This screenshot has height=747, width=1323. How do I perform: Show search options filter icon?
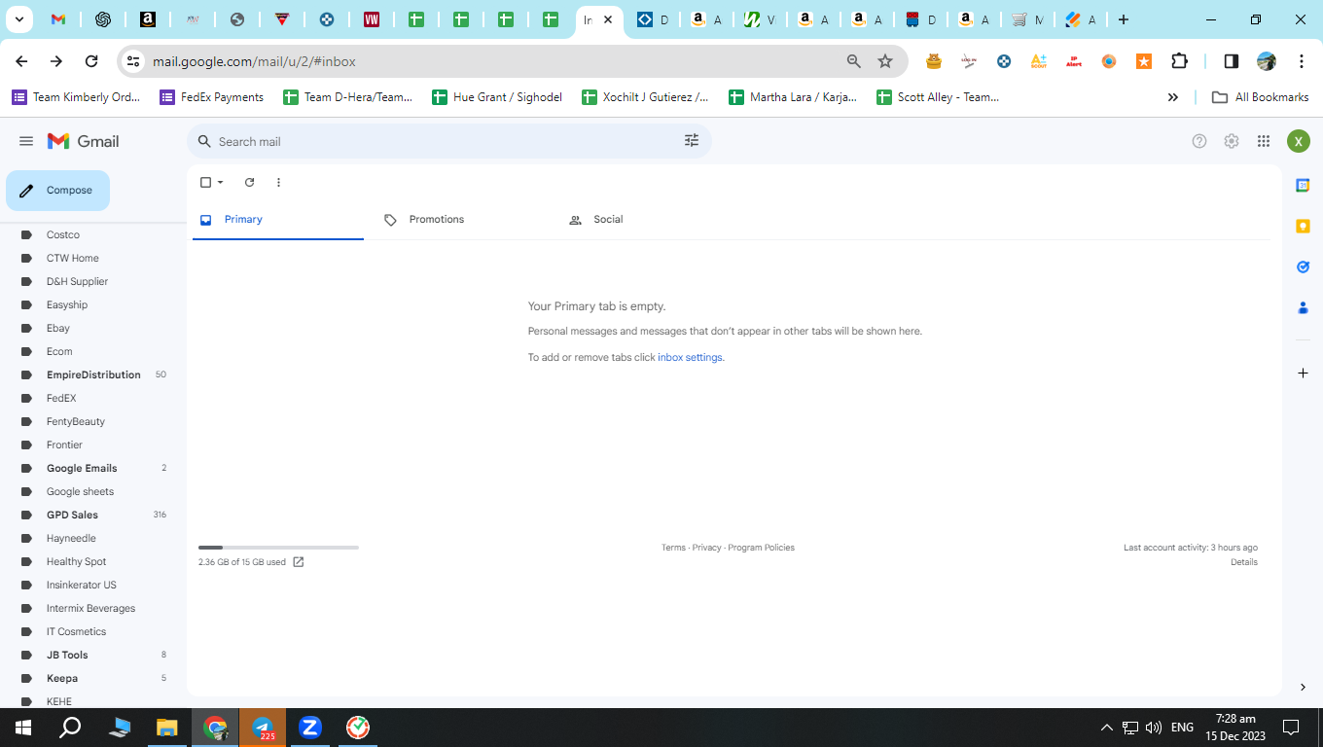click(x=692, y=141)
